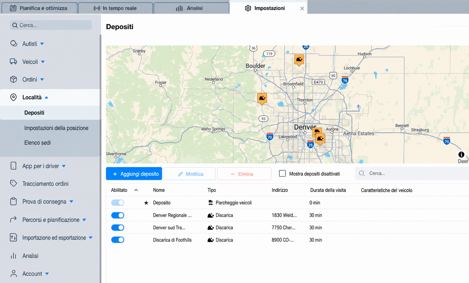The width and height of the screenshot is (469, 283).
Task: Click Aggiungi deposito button
Action: click(x=134, y=174)
